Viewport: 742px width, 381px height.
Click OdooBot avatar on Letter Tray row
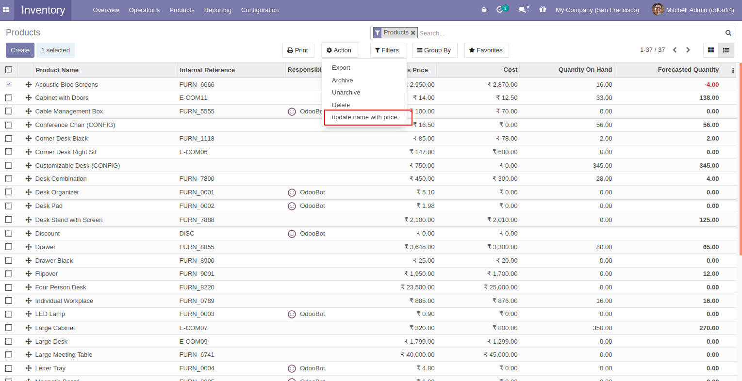click(x=292, y=368)
